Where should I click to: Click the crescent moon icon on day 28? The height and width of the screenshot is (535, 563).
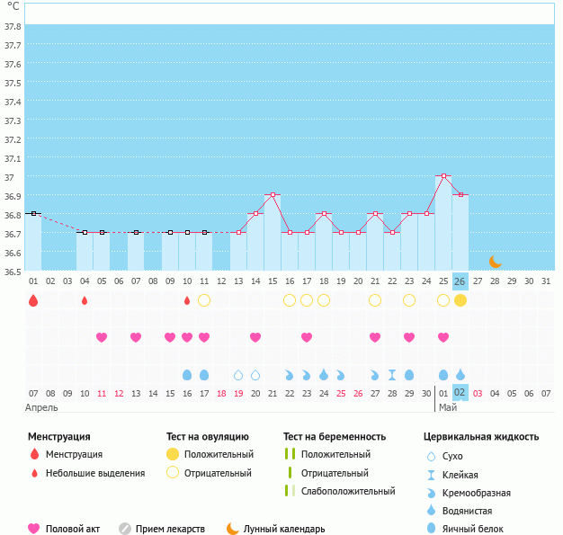tap(495, 261)
